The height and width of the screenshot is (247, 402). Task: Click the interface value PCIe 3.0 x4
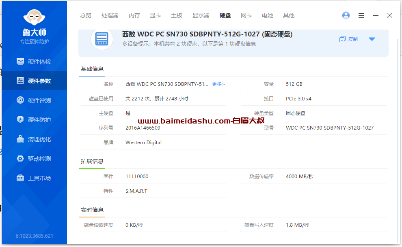298,99
